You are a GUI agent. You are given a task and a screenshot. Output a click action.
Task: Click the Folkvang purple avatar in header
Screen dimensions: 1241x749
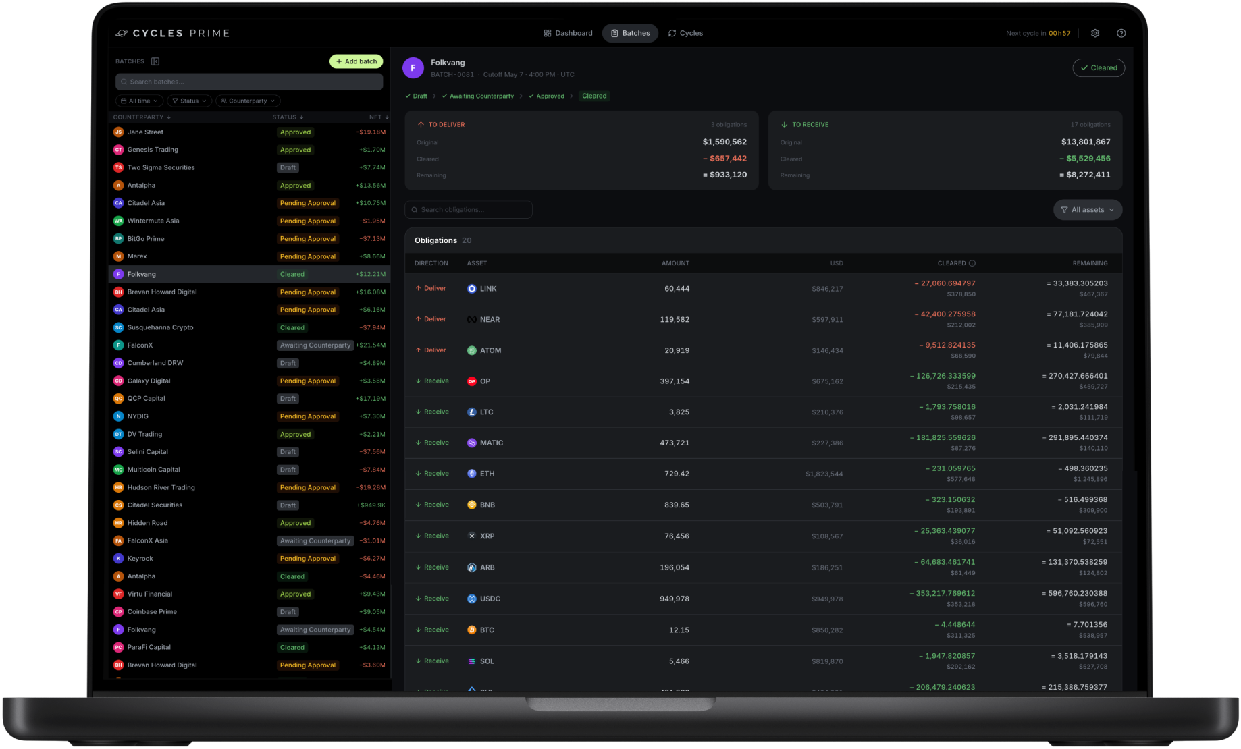pyautogui.click(x=413, y=67)
